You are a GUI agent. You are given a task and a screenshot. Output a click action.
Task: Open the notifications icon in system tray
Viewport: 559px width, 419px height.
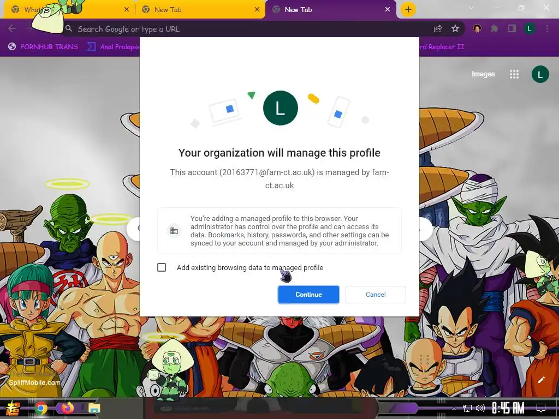541,408
